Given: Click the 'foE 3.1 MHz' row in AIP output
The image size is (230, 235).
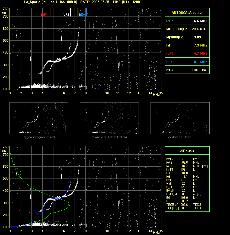Looking at the screenshot, I should pos(183,177).
